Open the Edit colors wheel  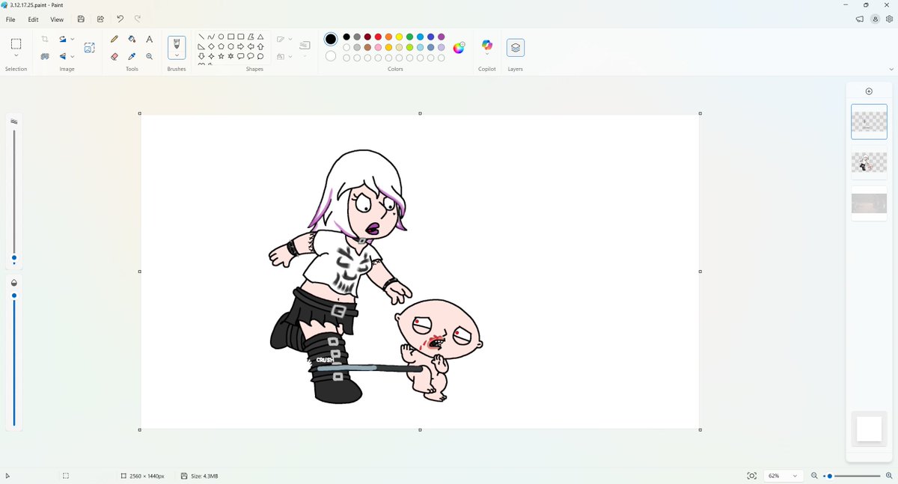tap(459, 48)
